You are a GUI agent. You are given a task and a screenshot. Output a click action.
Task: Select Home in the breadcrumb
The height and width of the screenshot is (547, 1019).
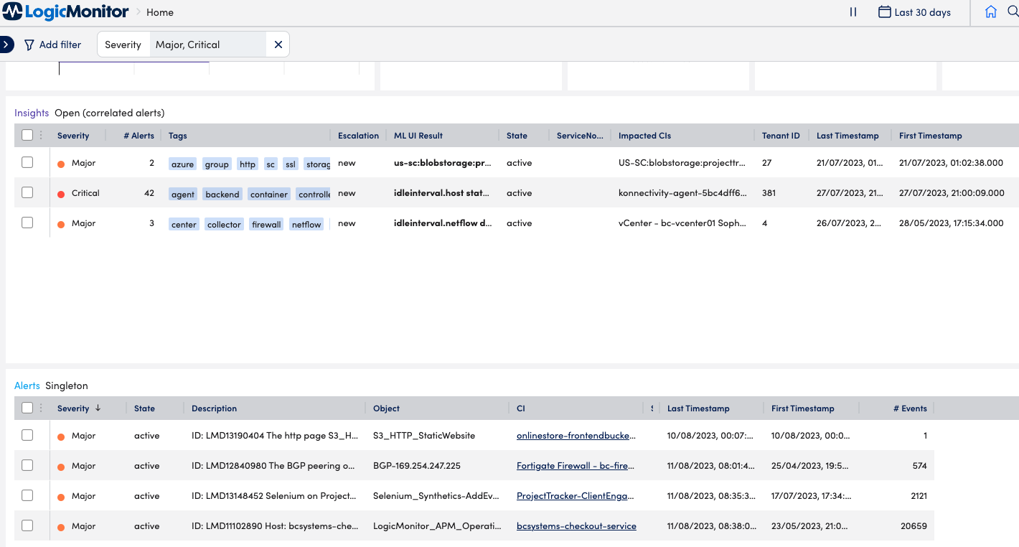(x=160, y=12)
